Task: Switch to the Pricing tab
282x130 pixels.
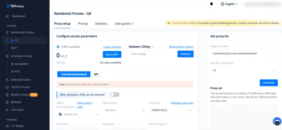Action: (83, 24)
